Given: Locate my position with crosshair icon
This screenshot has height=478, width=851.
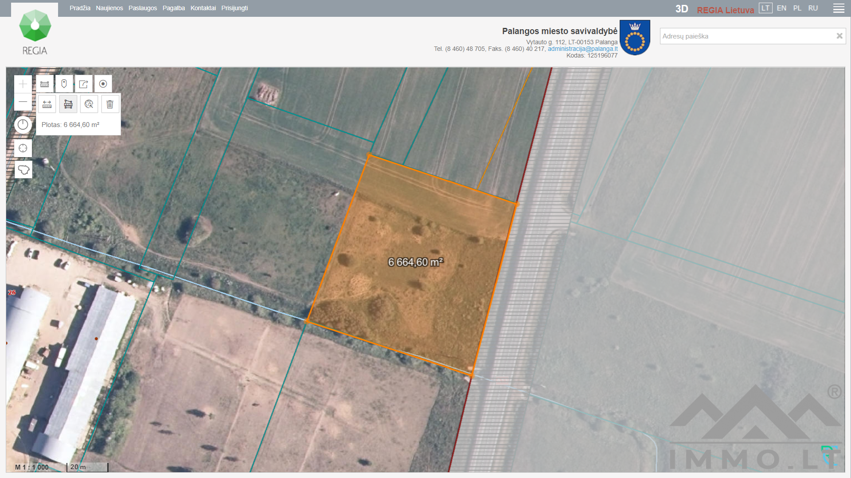Looking at the screenshot, I should pos(23,148).
